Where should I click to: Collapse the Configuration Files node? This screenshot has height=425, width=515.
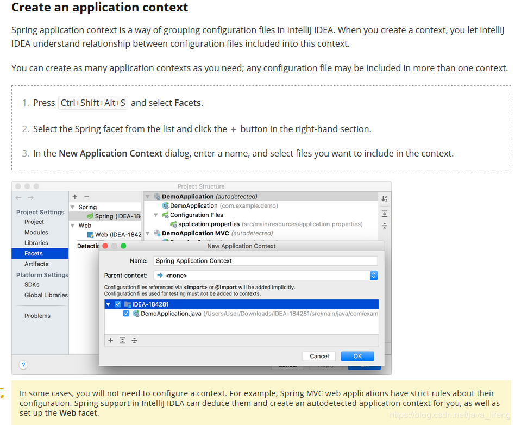pyautogui.click(x=156, y=215)
